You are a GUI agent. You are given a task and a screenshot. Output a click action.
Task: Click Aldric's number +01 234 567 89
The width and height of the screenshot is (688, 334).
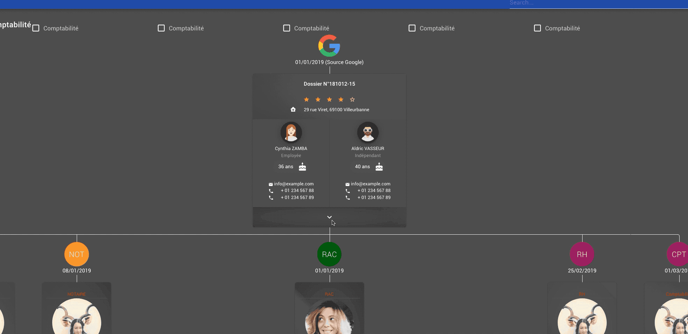click(x=374, y=198)
